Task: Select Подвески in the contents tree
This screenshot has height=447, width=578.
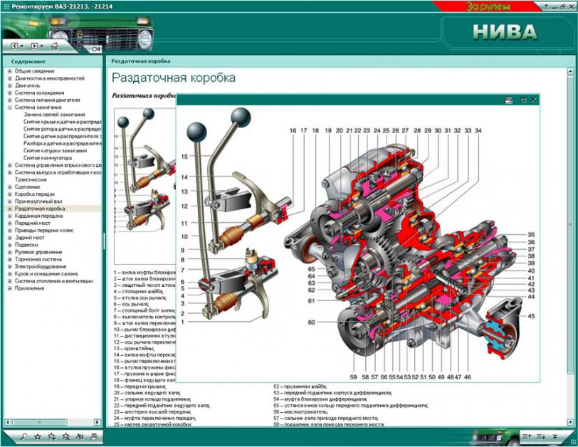Action: (26, 245)
